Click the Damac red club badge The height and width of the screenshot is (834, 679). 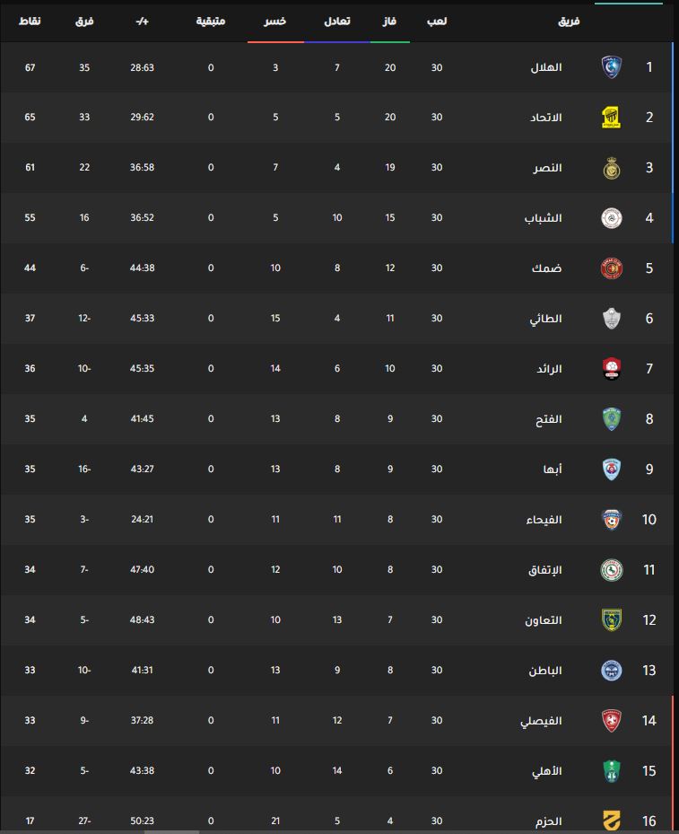tap(612, 268)
